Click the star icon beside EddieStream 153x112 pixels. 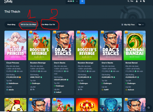coord(7,84)
